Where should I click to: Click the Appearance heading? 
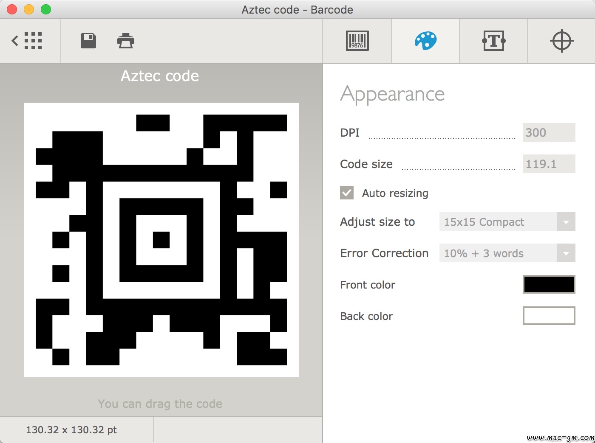(392, 94)
